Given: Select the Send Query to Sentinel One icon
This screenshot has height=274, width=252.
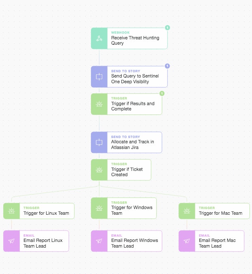Looking at the screenshot, I should (99, 77).
